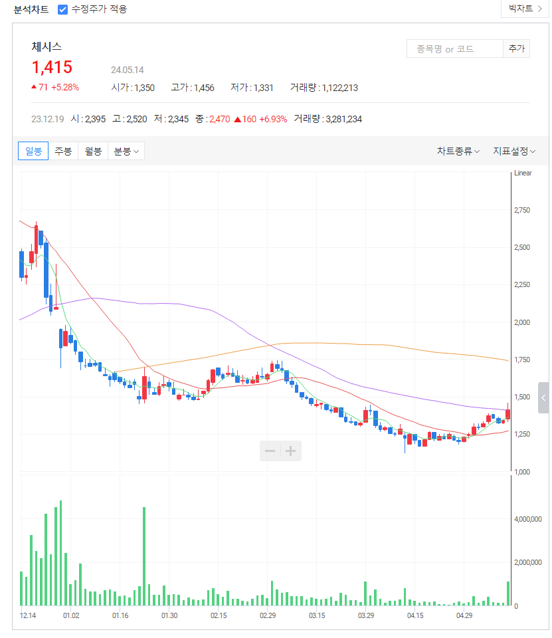The width and height of the screenshot is (552, 638).
Task: Click the 시가:1,350 value
Action: point(133,88)
